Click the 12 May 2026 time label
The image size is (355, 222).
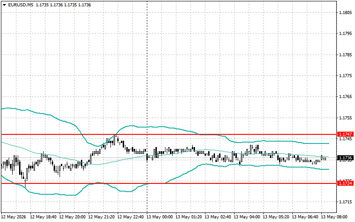(14, 217)
